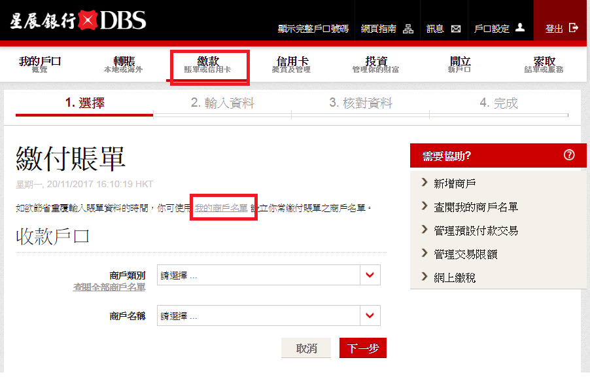This screenshot has height=377, width=590.
Task: Open the 繳款 menu tab
Action: pyautogui.click(x=209, y=64)
